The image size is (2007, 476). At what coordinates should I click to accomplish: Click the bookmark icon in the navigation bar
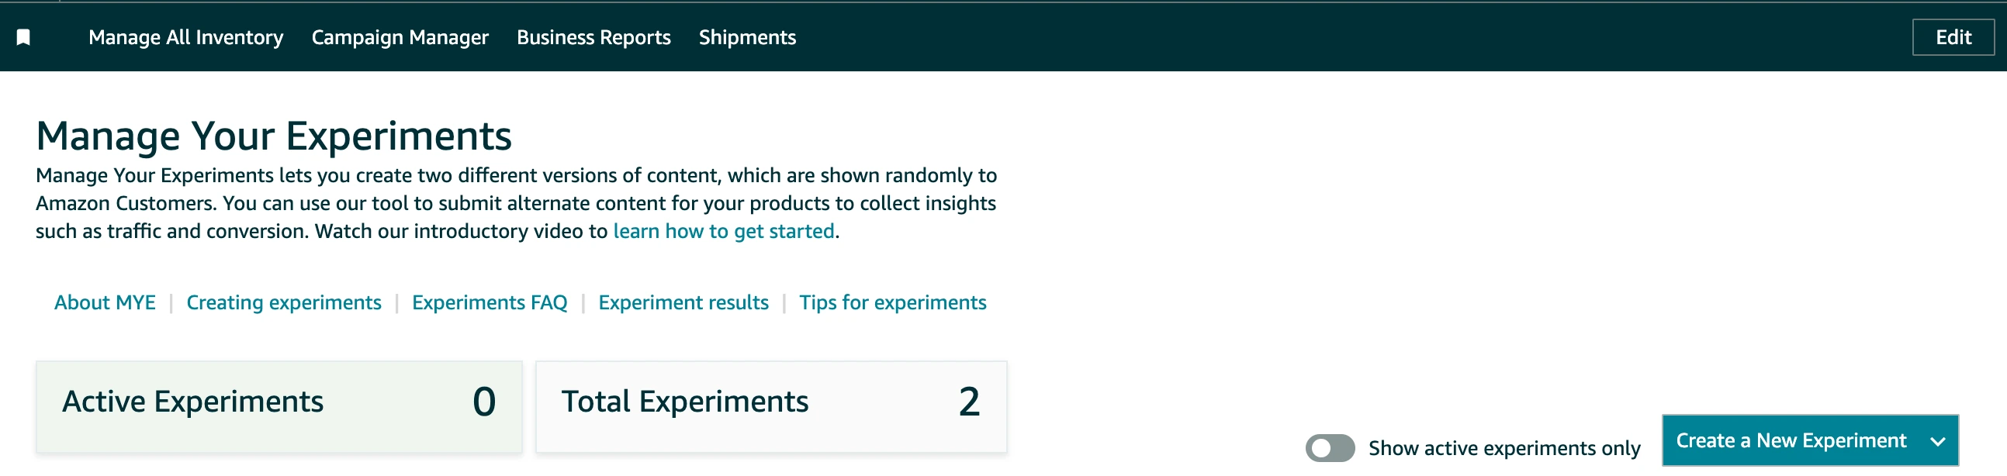[x=23, y=37]
